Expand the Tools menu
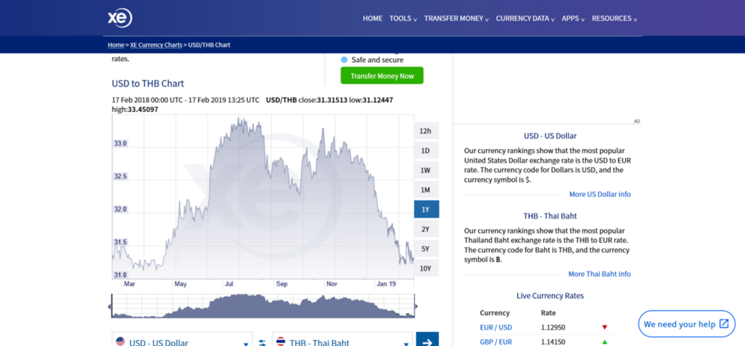Screen dimensions: 745x346 pos(403,19)
